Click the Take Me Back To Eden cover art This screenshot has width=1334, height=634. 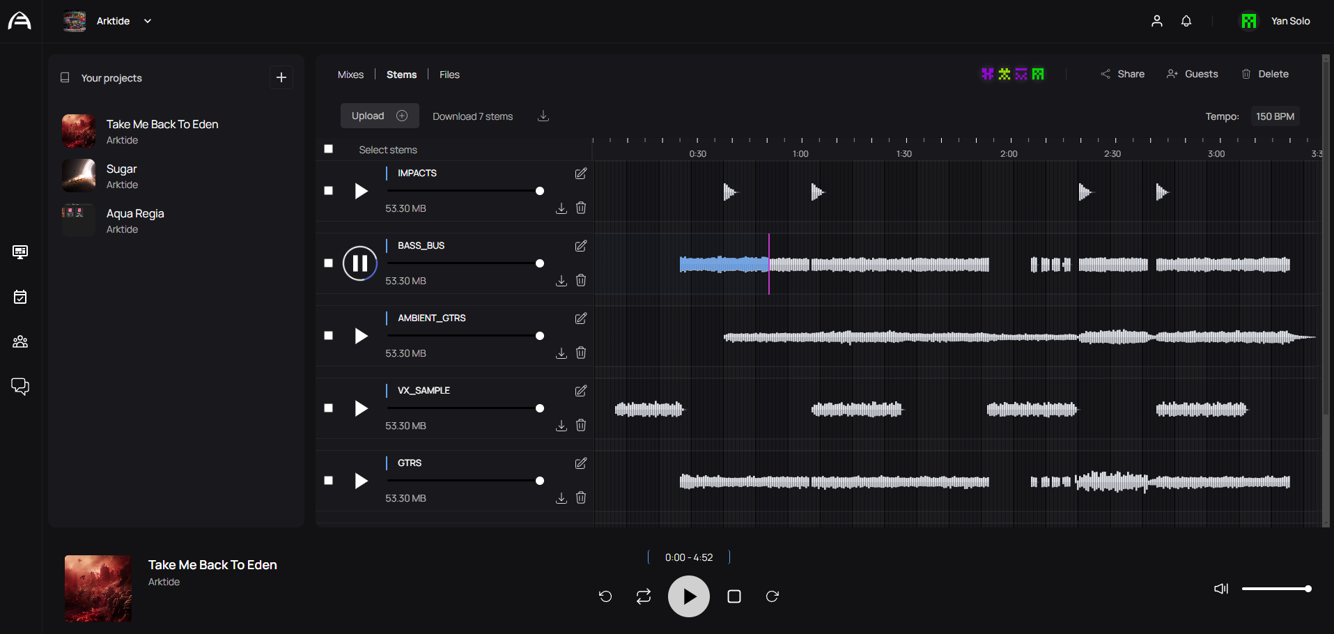pyautogui.click(x=98, y=589)
